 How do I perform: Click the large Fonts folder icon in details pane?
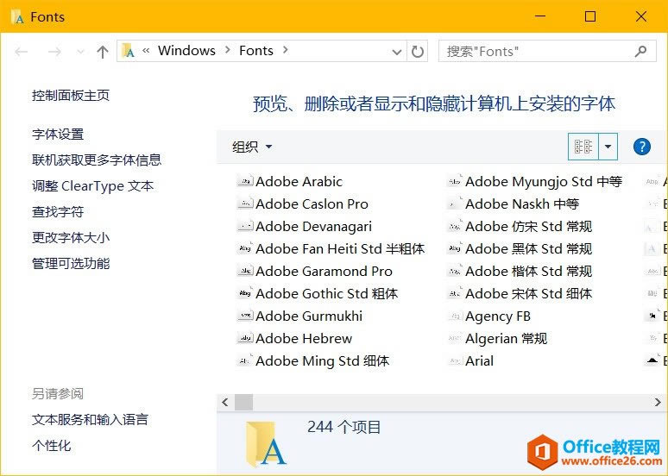tap(265, 442)
